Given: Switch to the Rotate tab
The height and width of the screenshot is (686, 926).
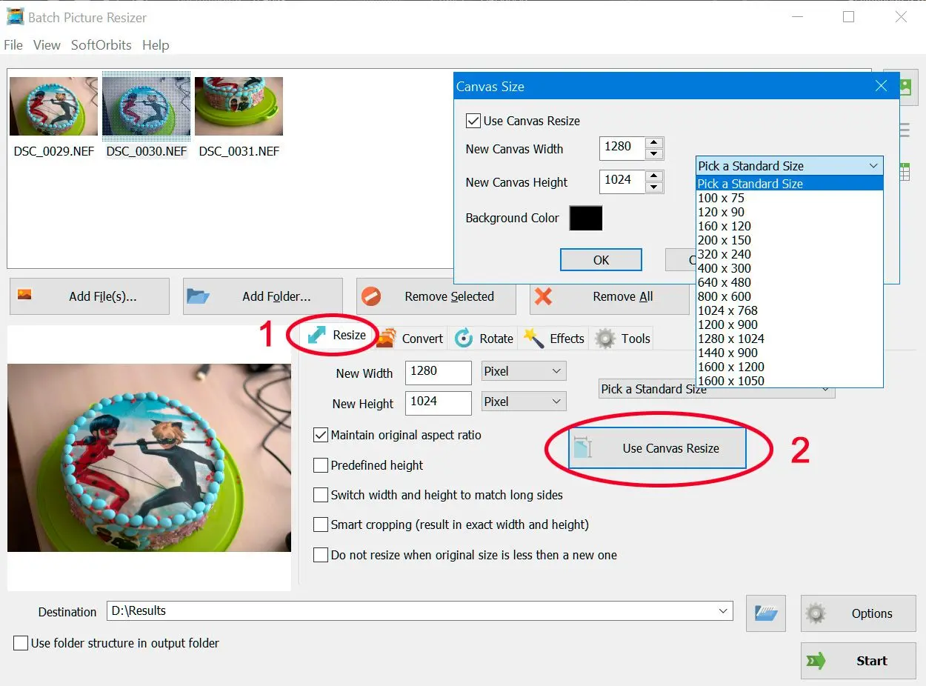Looking at the screenshot, I should [484, 339].
